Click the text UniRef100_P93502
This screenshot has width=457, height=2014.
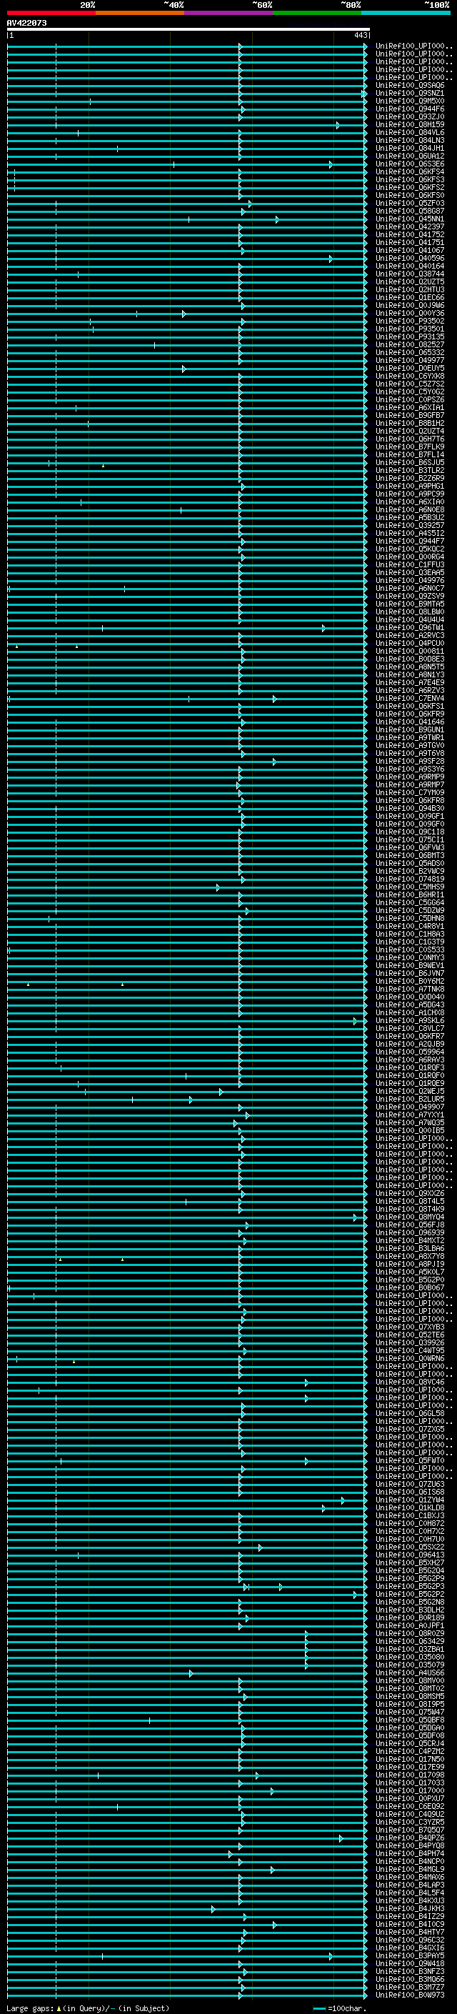(409, 321)
